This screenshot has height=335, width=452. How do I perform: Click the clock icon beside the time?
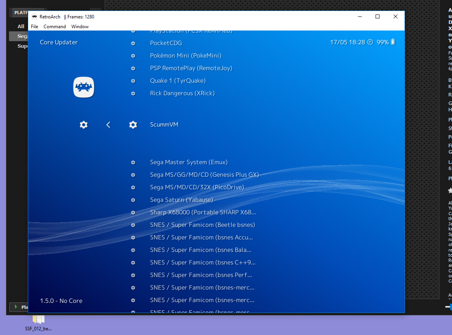(x=370, y=42)
